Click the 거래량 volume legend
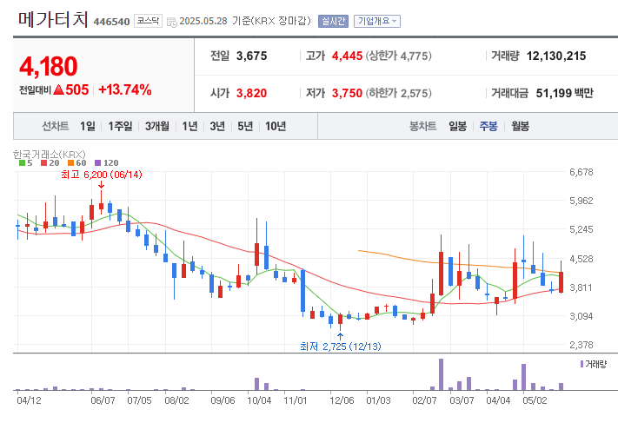This screenshot has height=436, width=618. [593, 364]
